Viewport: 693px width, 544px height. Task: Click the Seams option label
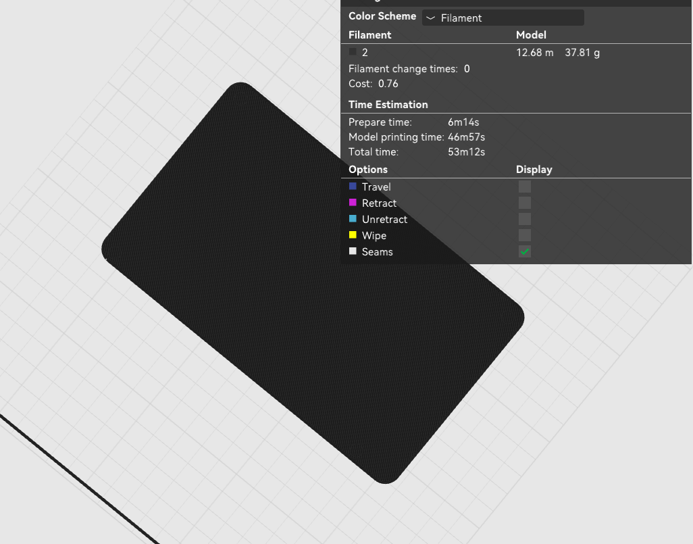378,251
